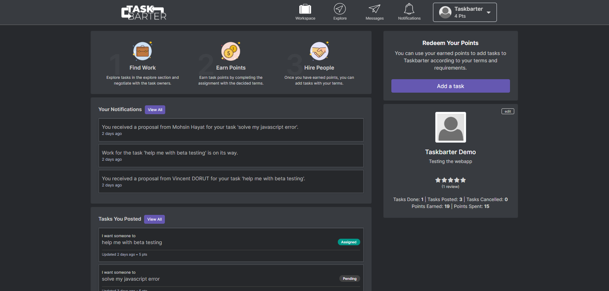This screenshot has width=609, height=291.
Task: Open the Mohsin Hayat proposal notification
Action: pyautogui.click(x=231, y=130)
